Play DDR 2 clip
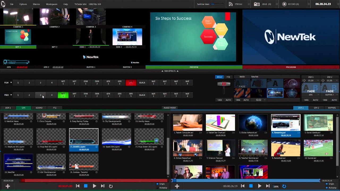Image resolution: width=340 pixels, height=191 pixels. point(260,186)
